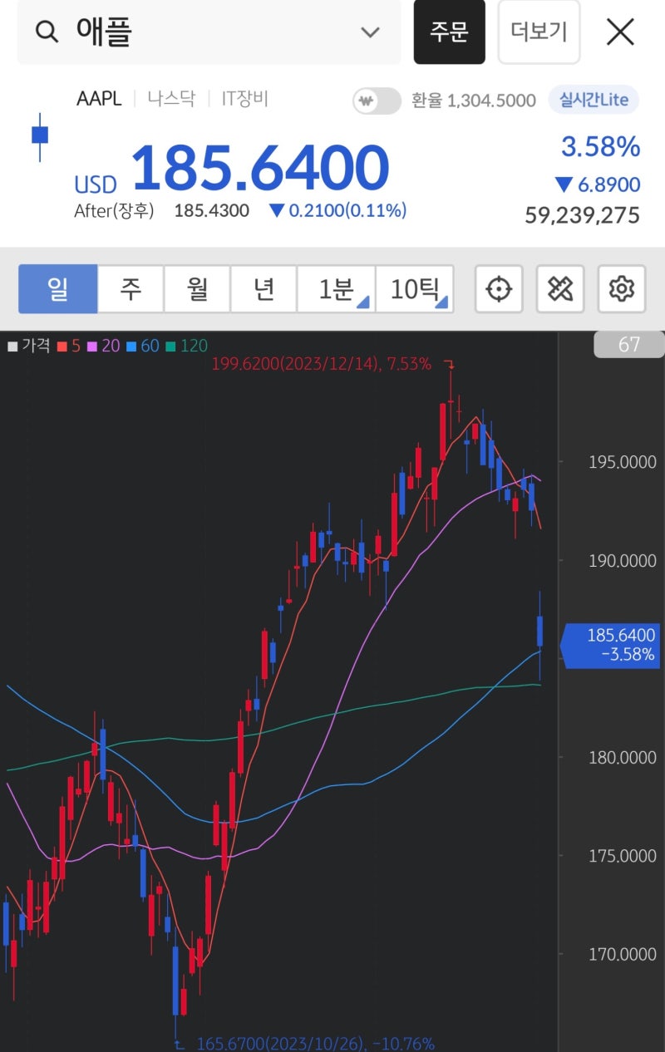This screenshot has width=665, height=1052.
Task: Expand the 애플 stock search dropdown
Action: pyautogui.click(x=370, y=32)
